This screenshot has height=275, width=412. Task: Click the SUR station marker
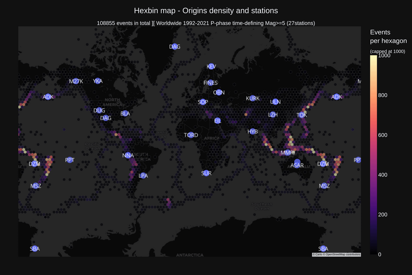pyautogui.click(x=206, y=173)
